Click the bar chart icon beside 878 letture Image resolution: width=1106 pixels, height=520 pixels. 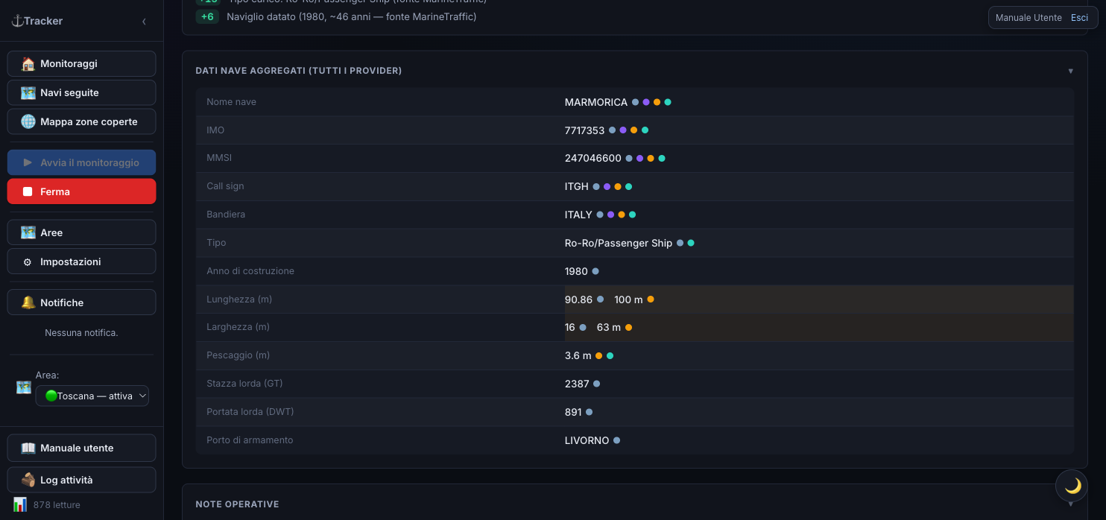(20, 504)
